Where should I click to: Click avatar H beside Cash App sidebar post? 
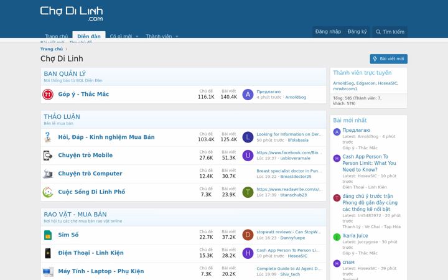pyautogui.click(x=337, y=158)
